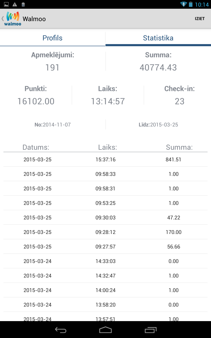Switch to the Profils tab
The width and height of the screenshot is (211, 338).
[52, 38]
